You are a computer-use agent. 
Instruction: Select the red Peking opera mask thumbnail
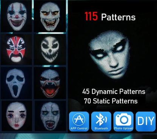(x=16, y=49)
